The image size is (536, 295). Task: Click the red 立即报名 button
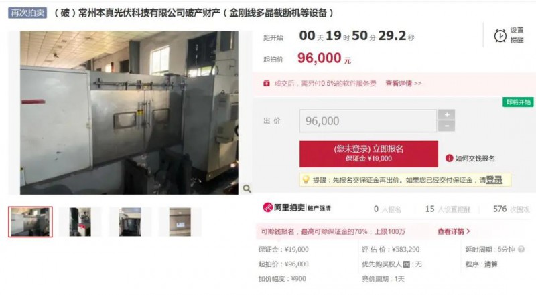[368, 154]
